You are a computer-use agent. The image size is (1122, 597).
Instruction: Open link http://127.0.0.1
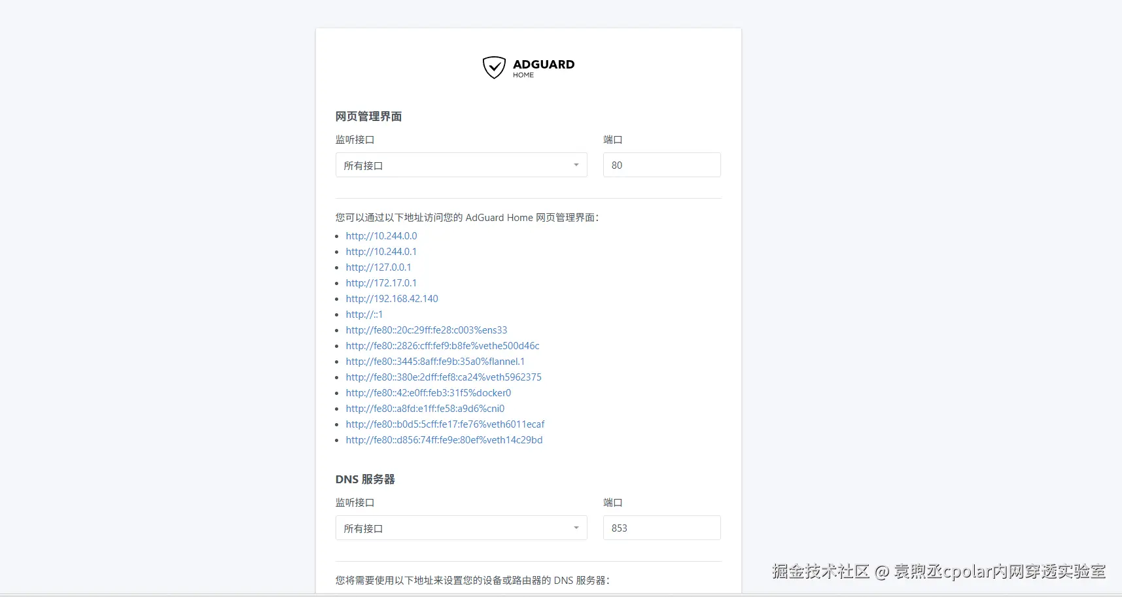click(379, 267)
